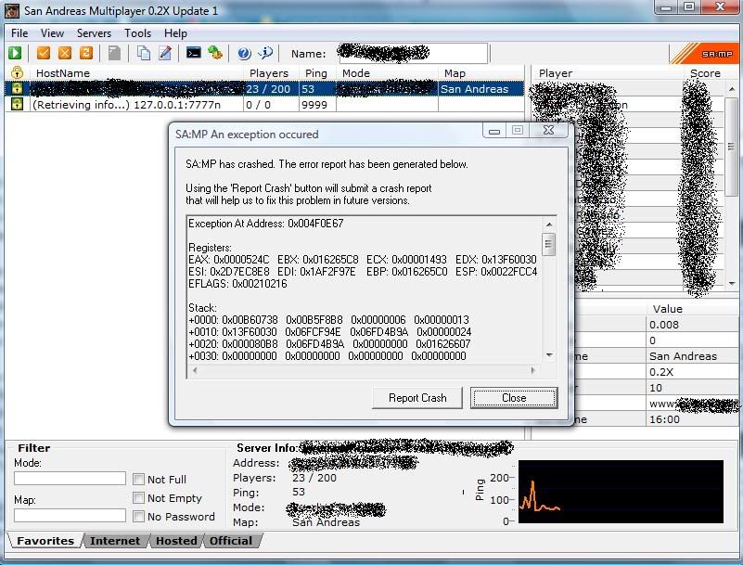Click player list scrollbar up arrow

coord(732,89)
